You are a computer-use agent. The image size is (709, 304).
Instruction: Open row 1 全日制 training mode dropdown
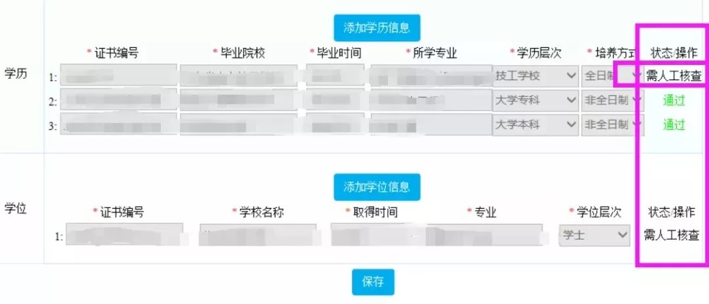click(x=612, y=76)
